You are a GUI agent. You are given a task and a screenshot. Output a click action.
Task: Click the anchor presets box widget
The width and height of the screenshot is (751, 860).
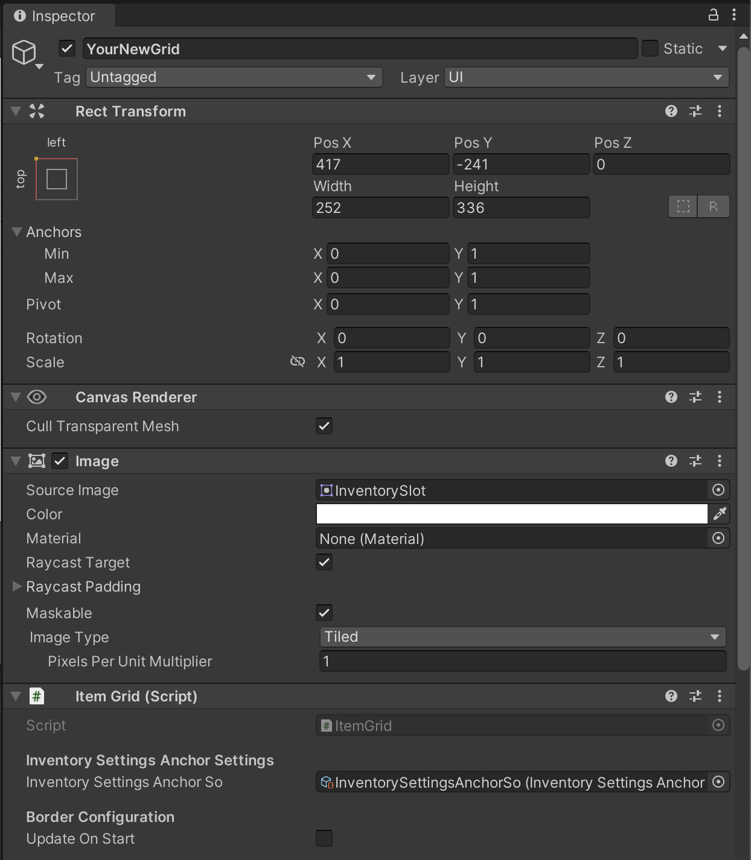(x=56, y=179)
